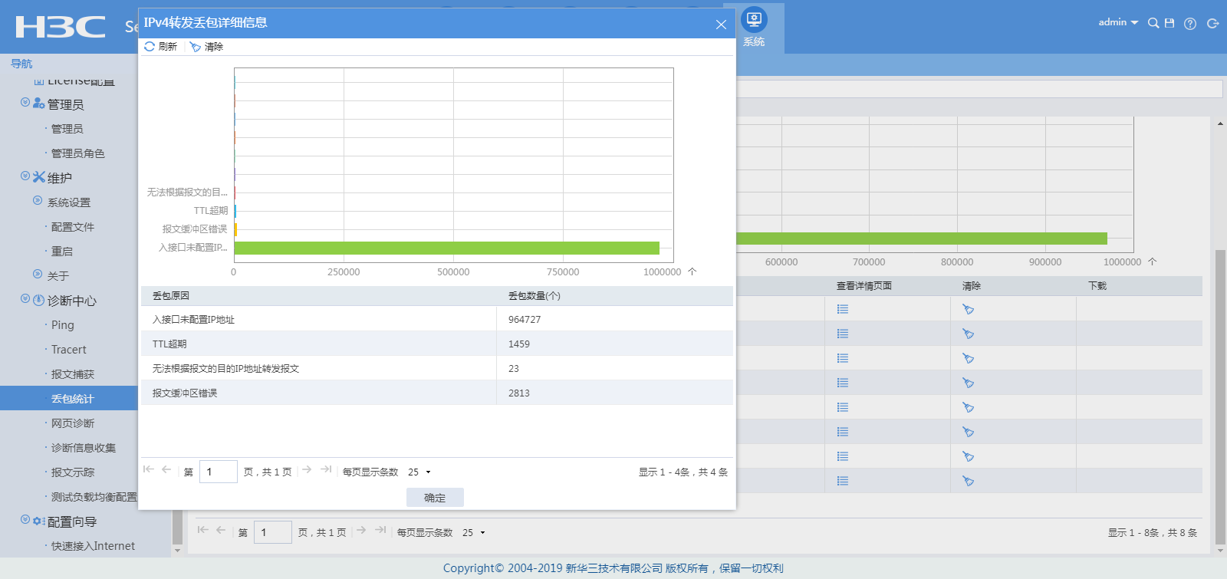Click the page number field in the dialog
The width and height of the screenshot is (1227, 579).
pyautogui.click(x=218, y=472)
